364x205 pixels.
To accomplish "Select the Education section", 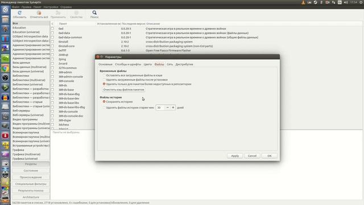I will tap(31, 28).
